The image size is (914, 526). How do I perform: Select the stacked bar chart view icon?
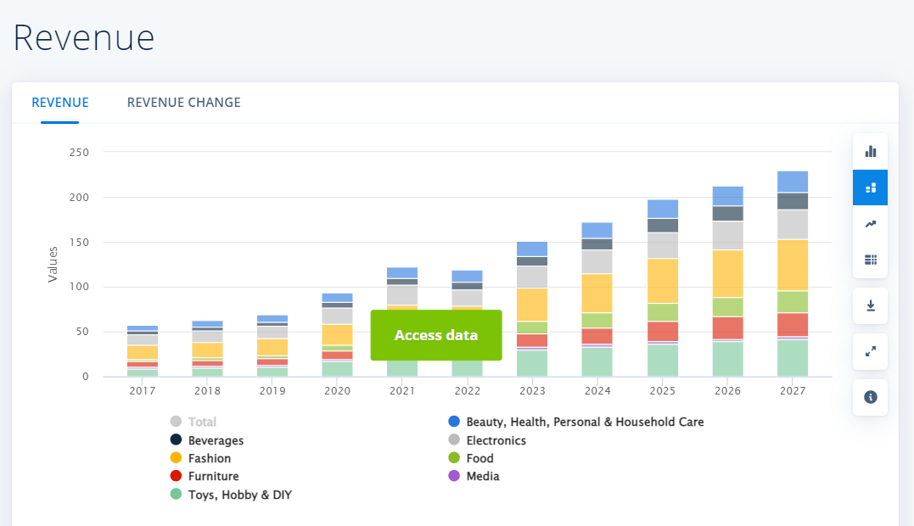870,187
